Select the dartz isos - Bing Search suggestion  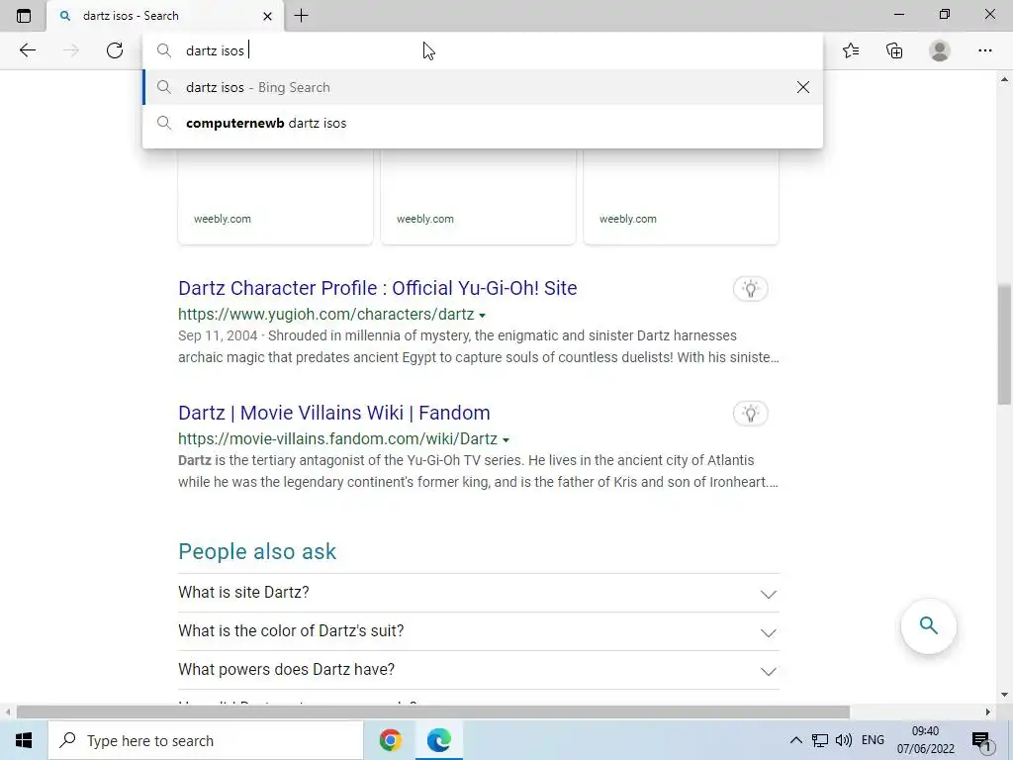(x=483, y=87)
